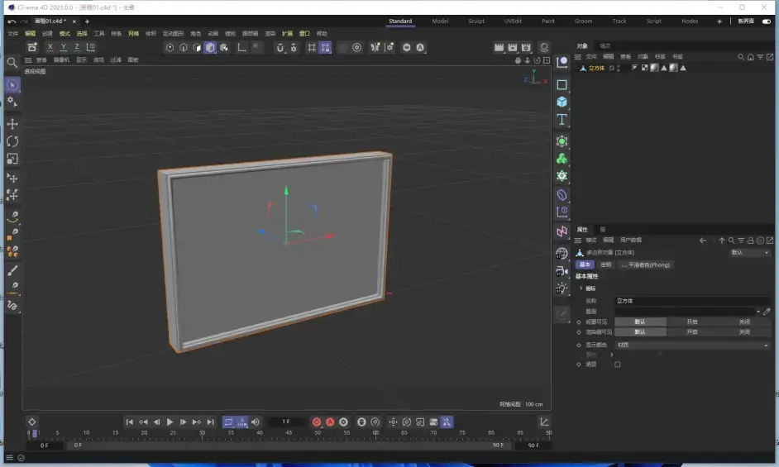Click the cube primitive icon
Image resolution: width=779 pixels, height=467 pixels.
[x=562, y=102]
